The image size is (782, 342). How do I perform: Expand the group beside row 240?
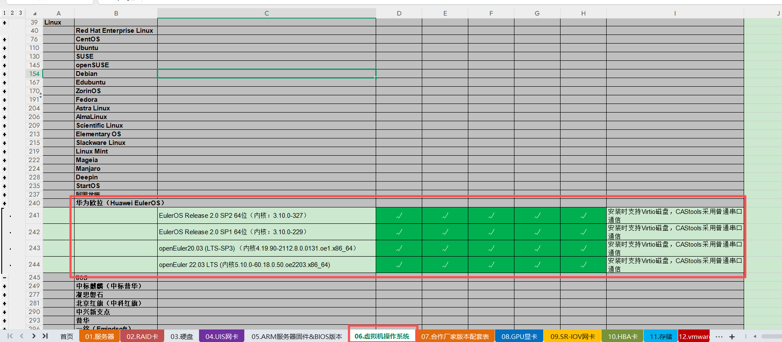point(4,204)
